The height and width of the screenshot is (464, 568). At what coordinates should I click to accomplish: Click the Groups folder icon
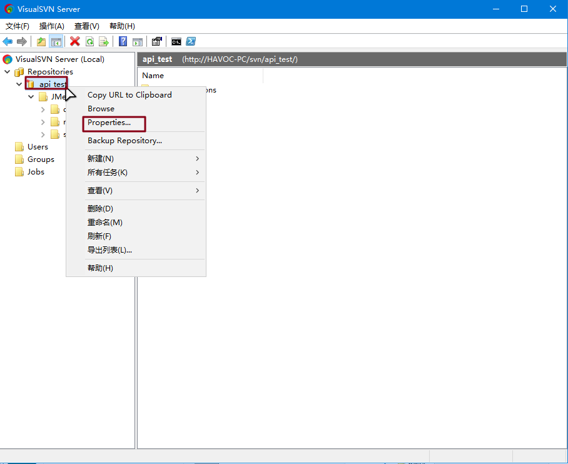pyautogui.click(x=19, y=159)
